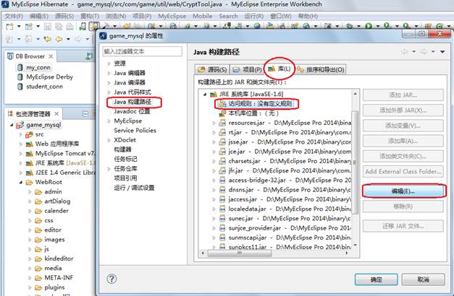The image size is (454, 296).
Task: Click the help question mark icon
Action: 112,279
